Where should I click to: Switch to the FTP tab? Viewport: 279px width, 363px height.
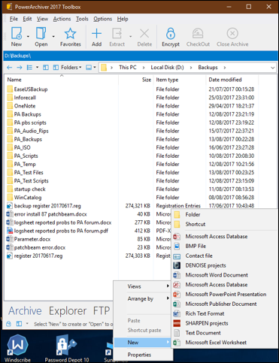tap(102, 311)
